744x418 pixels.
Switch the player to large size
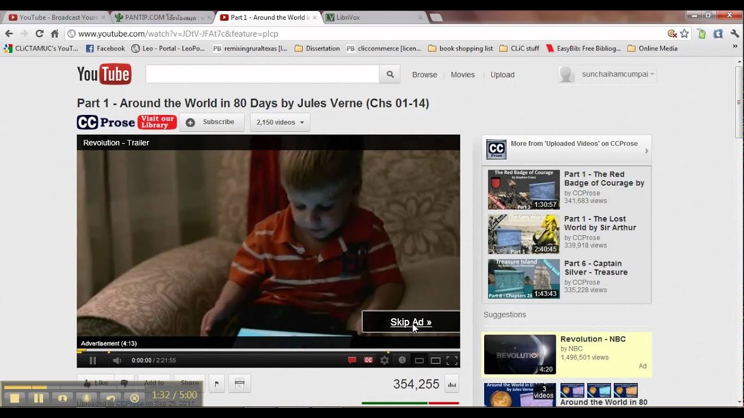(435, 361)
